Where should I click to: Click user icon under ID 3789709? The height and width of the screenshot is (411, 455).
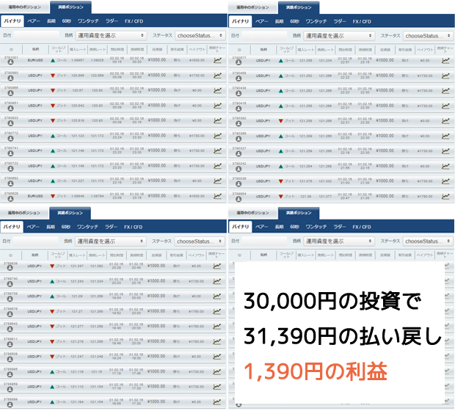(10, 299)
